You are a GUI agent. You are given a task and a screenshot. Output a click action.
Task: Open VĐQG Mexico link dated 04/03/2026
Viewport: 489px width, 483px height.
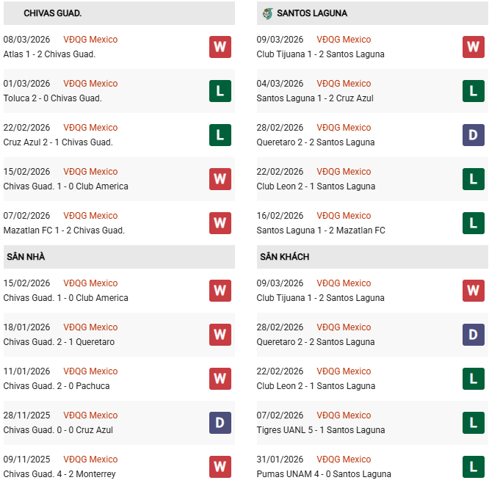pyautogui.click(x=344, y=84)
